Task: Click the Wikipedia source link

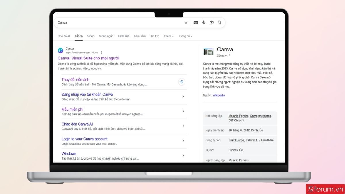Action: click(x=218, y=95)
